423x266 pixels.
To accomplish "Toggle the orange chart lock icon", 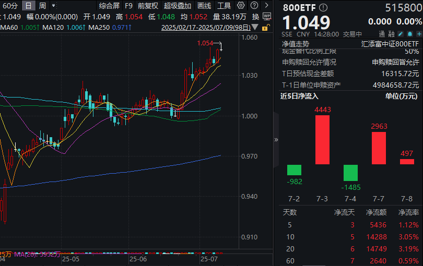I will click(x=266, y=27).
